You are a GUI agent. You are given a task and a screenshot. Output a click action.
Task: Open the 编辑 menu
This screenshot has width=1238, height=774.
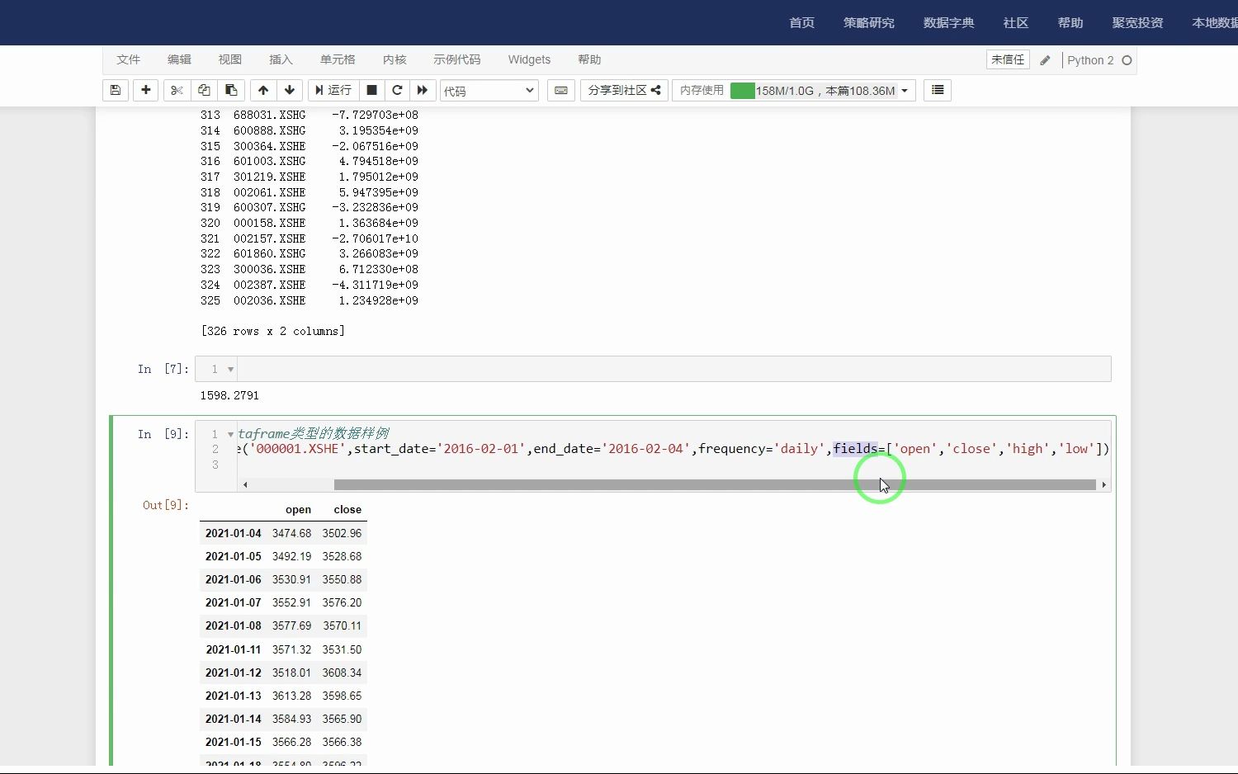[x=179, y=59]
